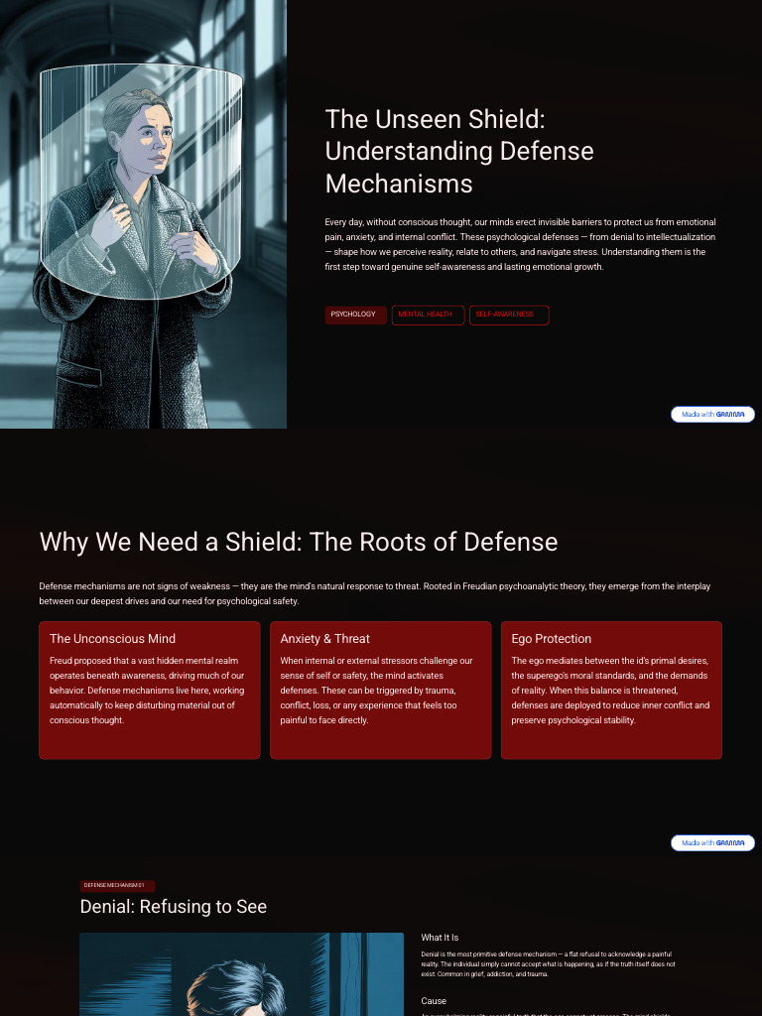The image size is (762, 1016).
Task: Select the Anxiety & Threat card heading
Action: tap(325, 639)
